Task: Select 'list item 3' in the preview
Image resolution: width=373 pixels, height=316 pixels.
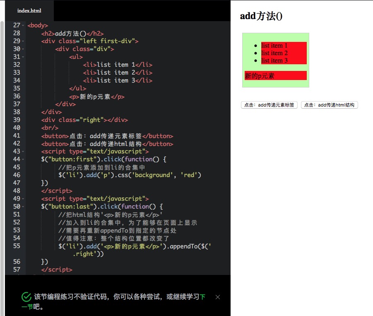Action: (274, 61)
